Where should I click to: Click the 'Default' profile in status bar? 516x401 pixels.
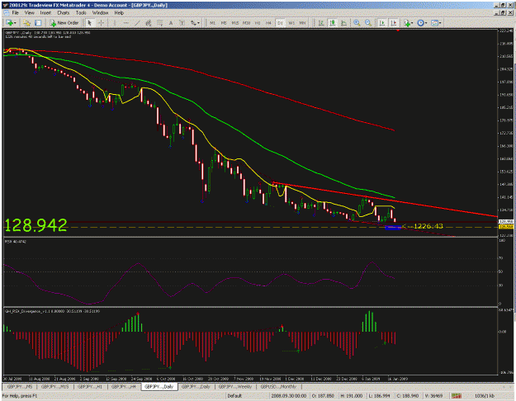coord(234,396)
